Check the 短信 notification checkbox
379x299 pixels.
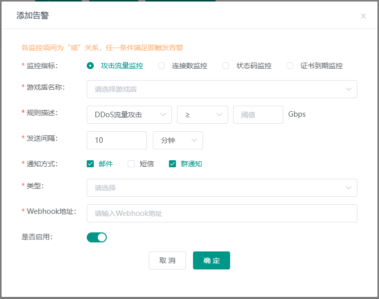tap(131, 164)
